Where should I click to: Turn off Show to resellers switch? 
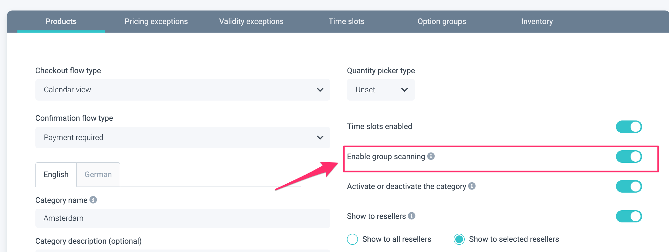629,216
